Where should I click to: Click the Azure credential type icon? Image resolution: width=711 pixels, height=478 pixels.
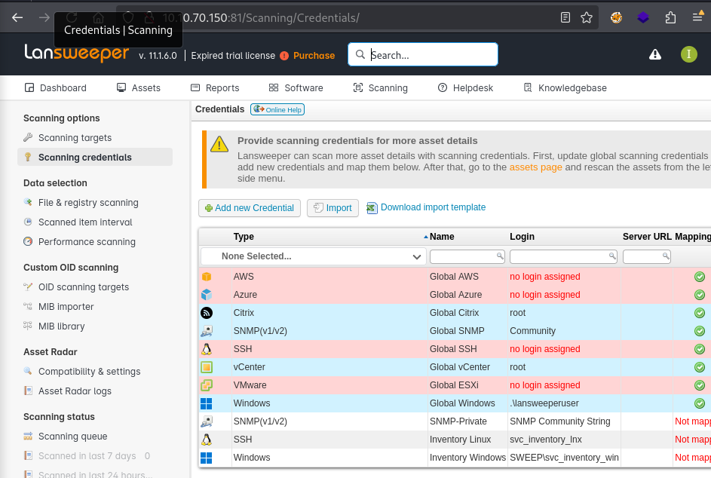[207, 295]
